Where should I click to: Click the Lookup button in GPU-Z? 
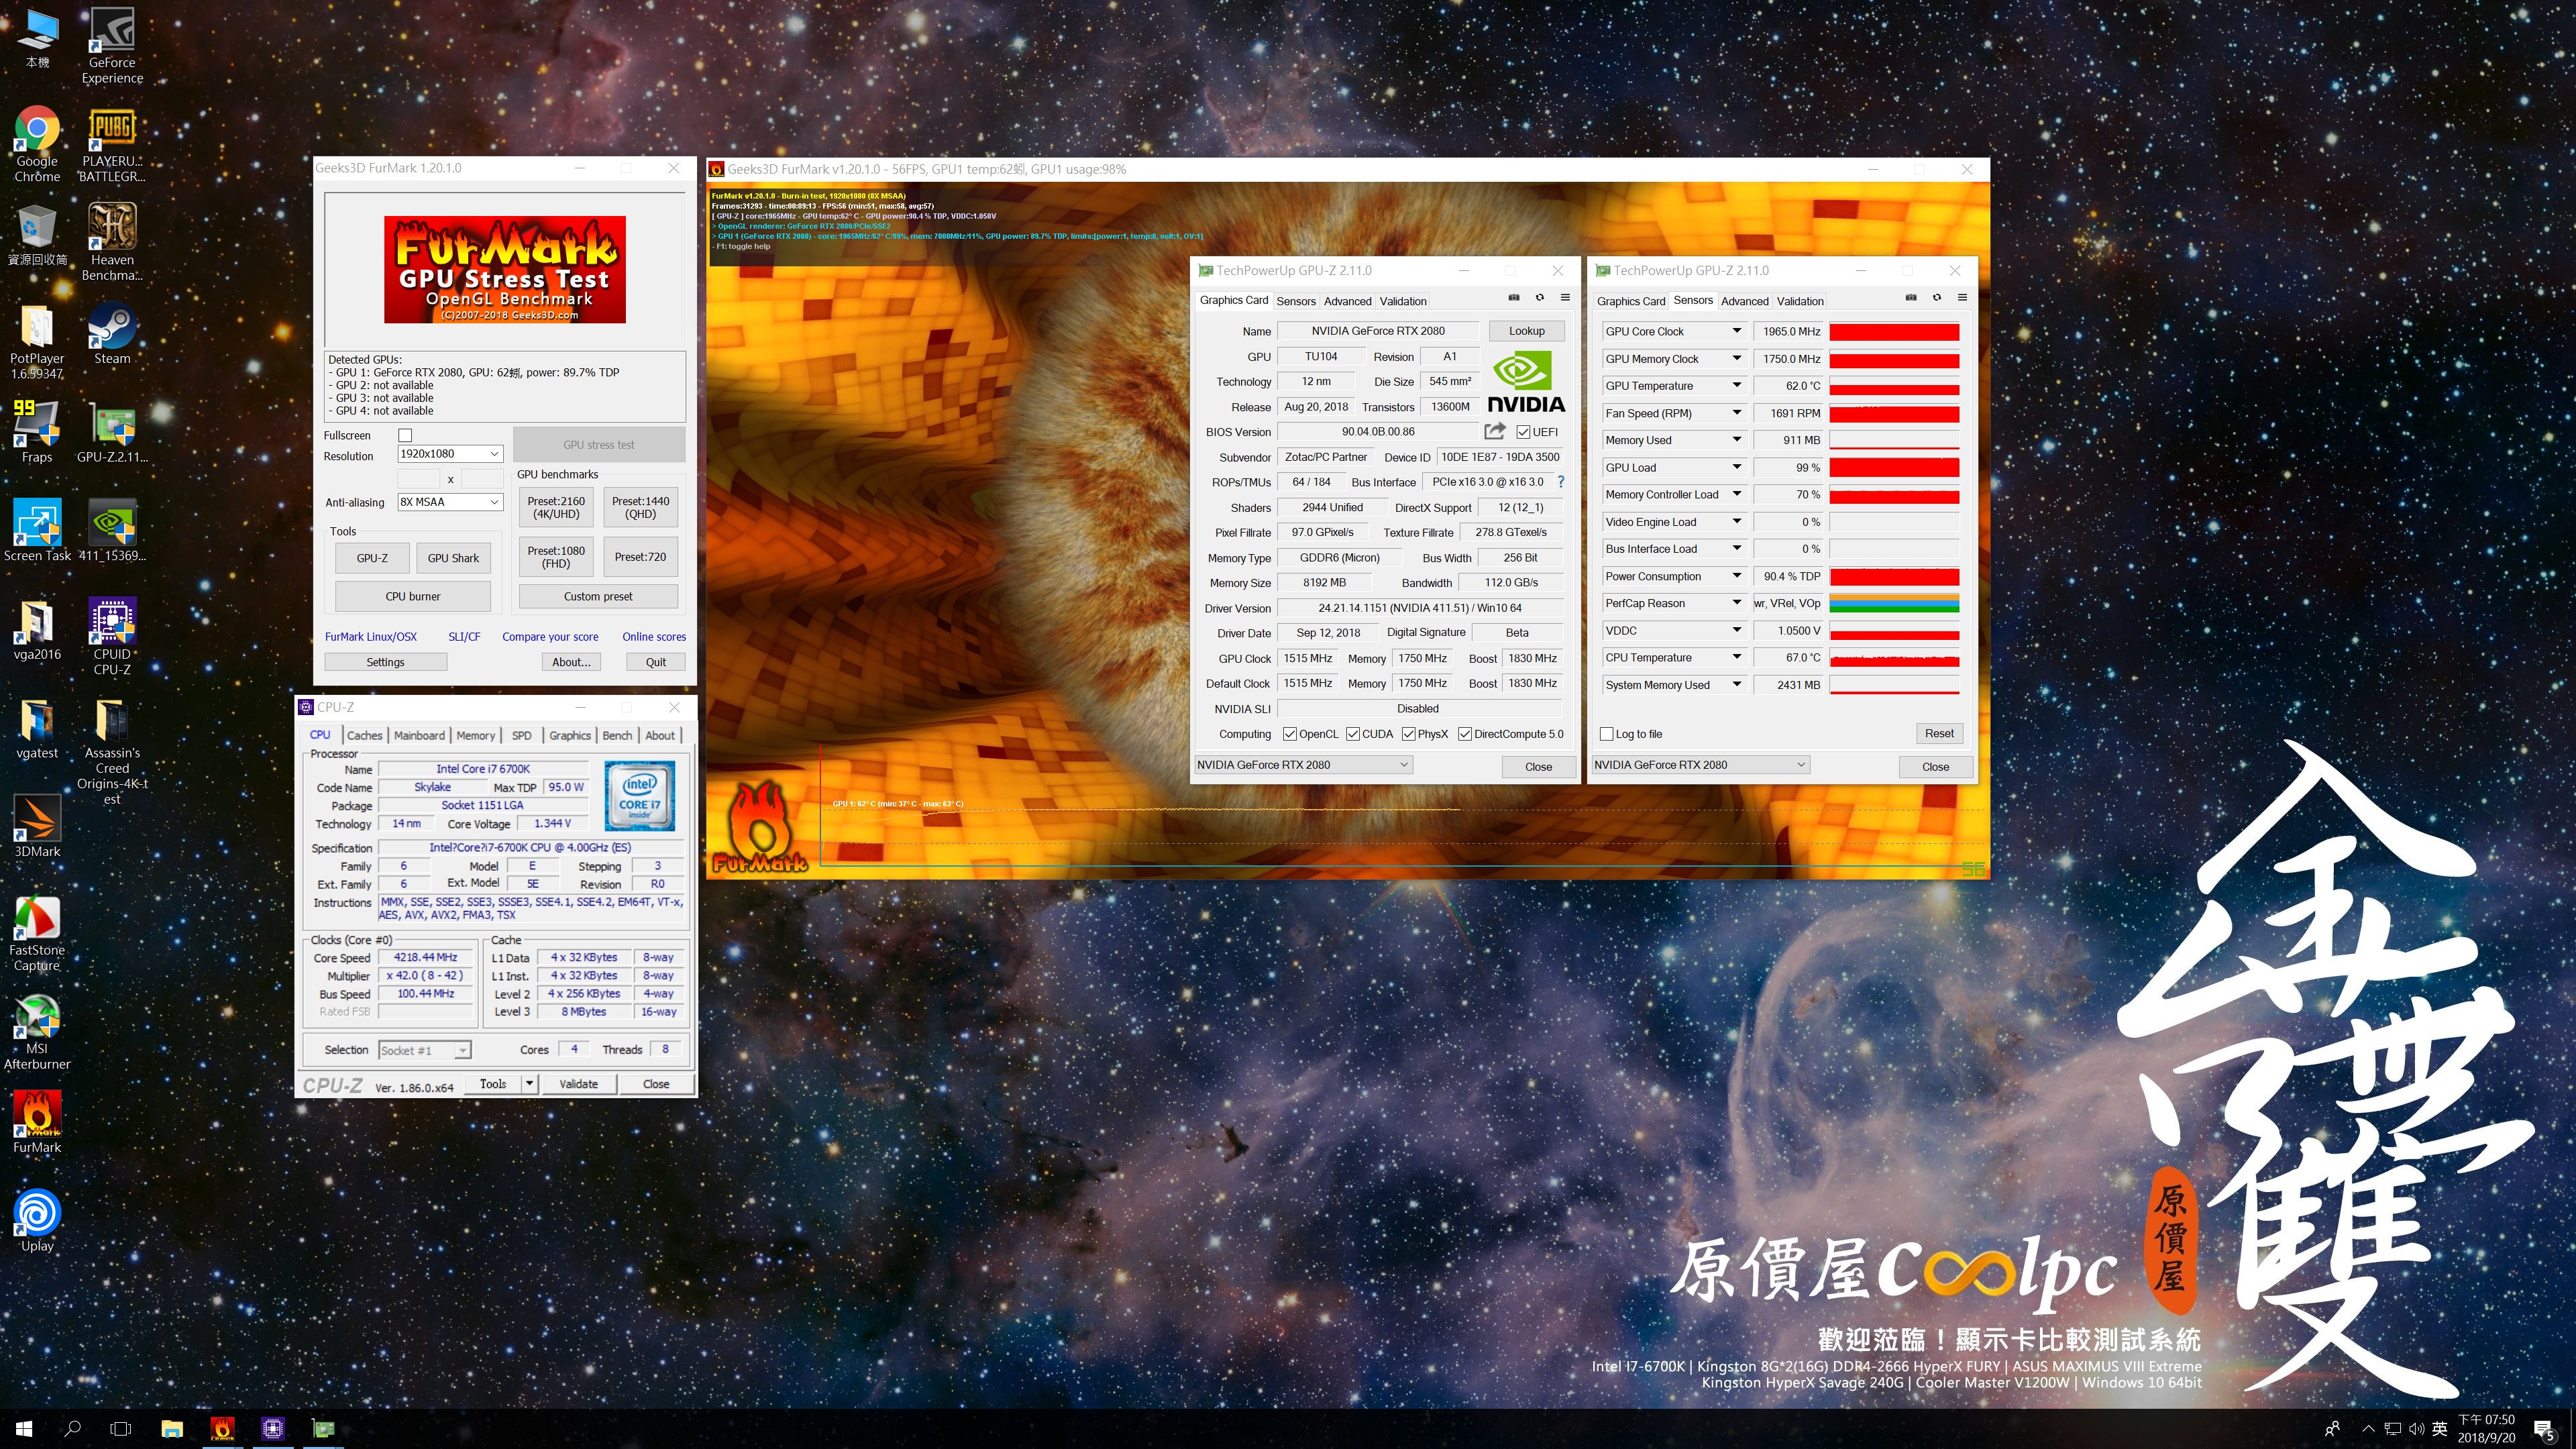pyautogui.click(x=1526, y=331)
